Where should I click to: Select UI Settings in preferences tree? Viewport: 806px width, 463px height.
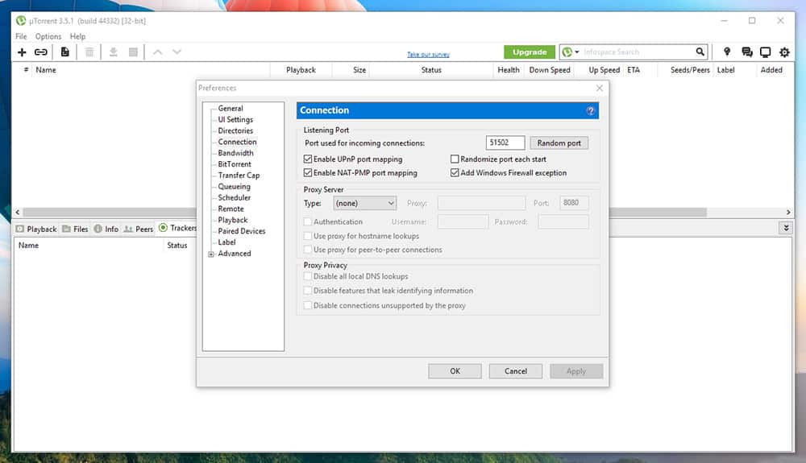(x=235, y=120)
